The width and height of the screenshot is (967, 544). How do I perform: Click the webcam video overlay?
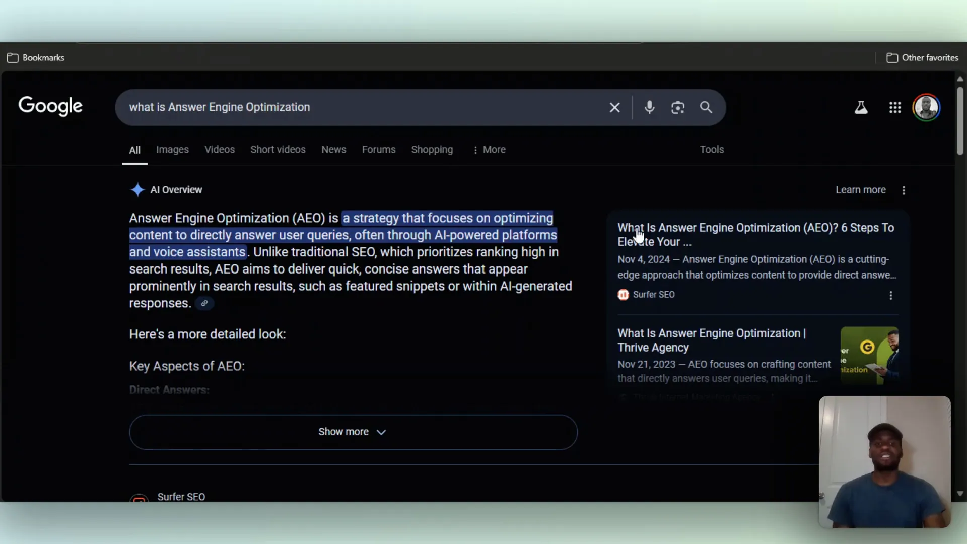pos(885,462)
